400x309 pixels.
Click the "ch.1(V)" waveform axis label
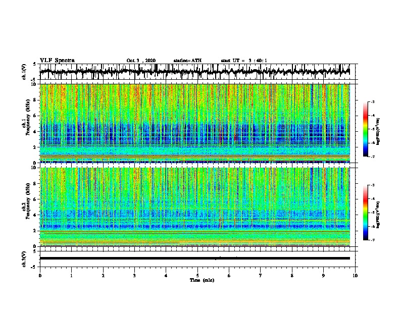(x=24, y=72)
